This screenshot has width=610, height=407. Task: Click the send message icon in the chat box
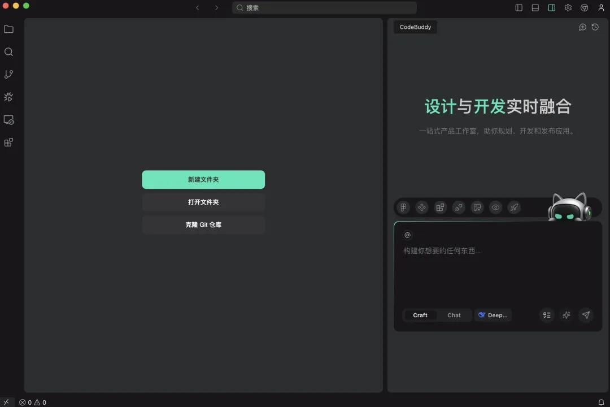(x=586, y=315)
